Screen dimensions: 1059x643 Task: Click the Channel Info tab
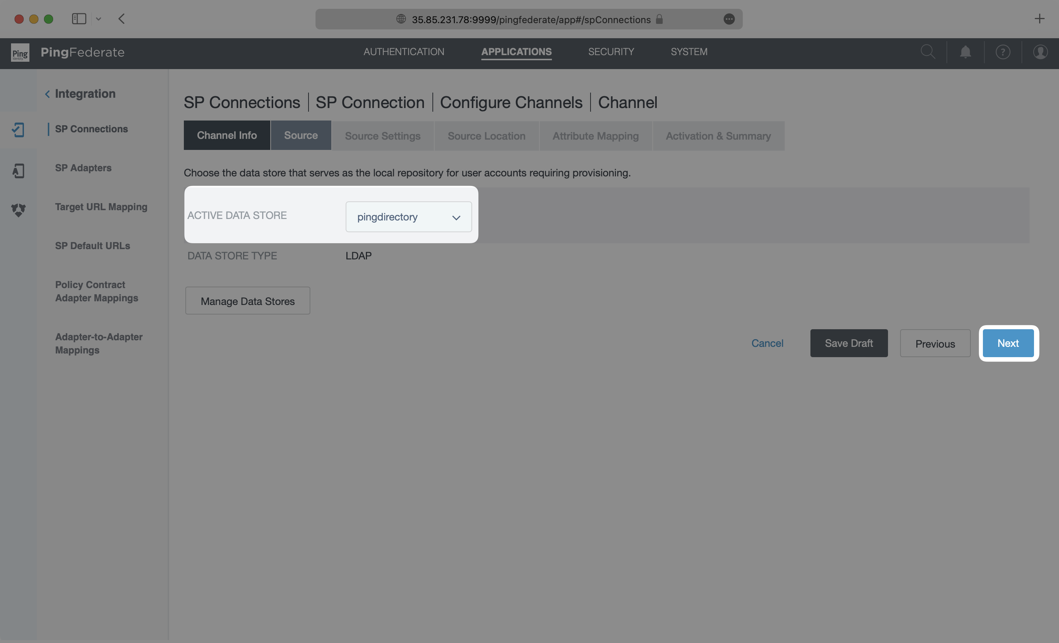tap(226, 135)
